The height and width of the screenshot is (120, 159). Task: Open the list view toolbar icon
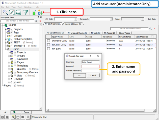(x=18, y=12)
